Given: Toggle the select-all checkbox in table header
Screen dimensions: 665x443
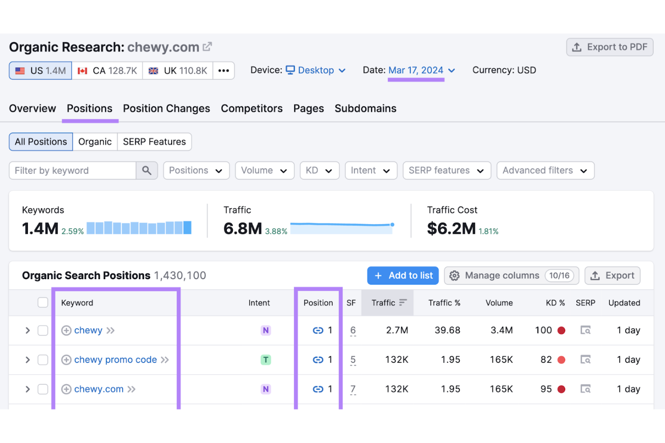Looking at the screenshot, I should click(43, 303).
